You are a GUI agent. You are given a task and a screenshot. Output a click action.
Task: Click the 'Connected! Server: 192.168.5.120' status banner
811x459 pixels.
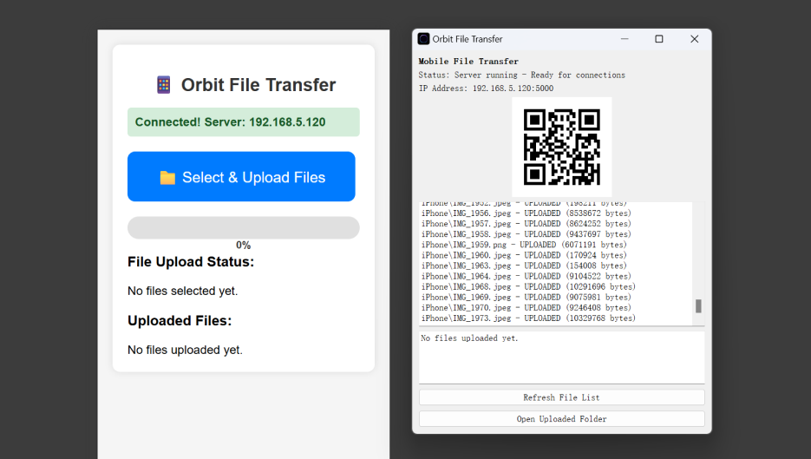(x=244, y=122)
